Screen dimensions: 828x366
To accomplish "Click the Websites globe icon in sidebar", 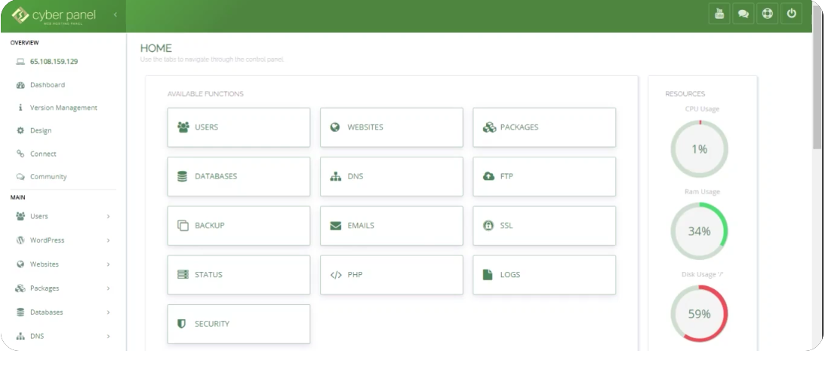I will (x=20, y=264).
